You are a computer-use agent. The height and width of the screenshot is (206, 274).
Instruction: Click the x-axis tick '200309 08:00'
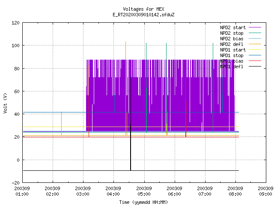click(x=235, y=191)
